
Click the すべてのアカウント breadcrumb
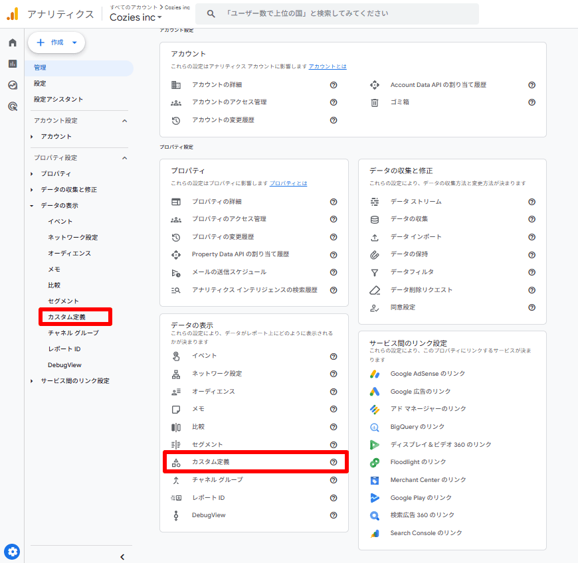tap(134, 7)
